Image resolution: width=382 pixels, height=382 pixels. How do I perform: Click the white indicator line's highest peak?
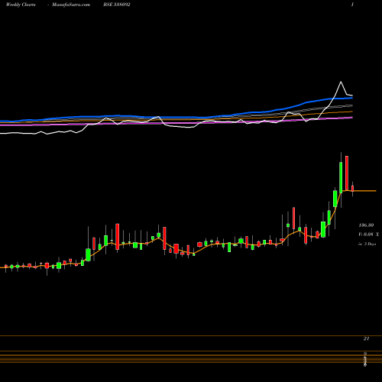pyautogui.click(x=341, y=82)
